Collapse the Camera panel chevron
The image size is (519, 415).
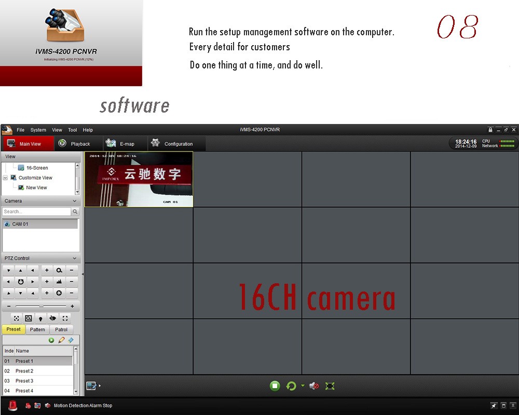point(74,201)
